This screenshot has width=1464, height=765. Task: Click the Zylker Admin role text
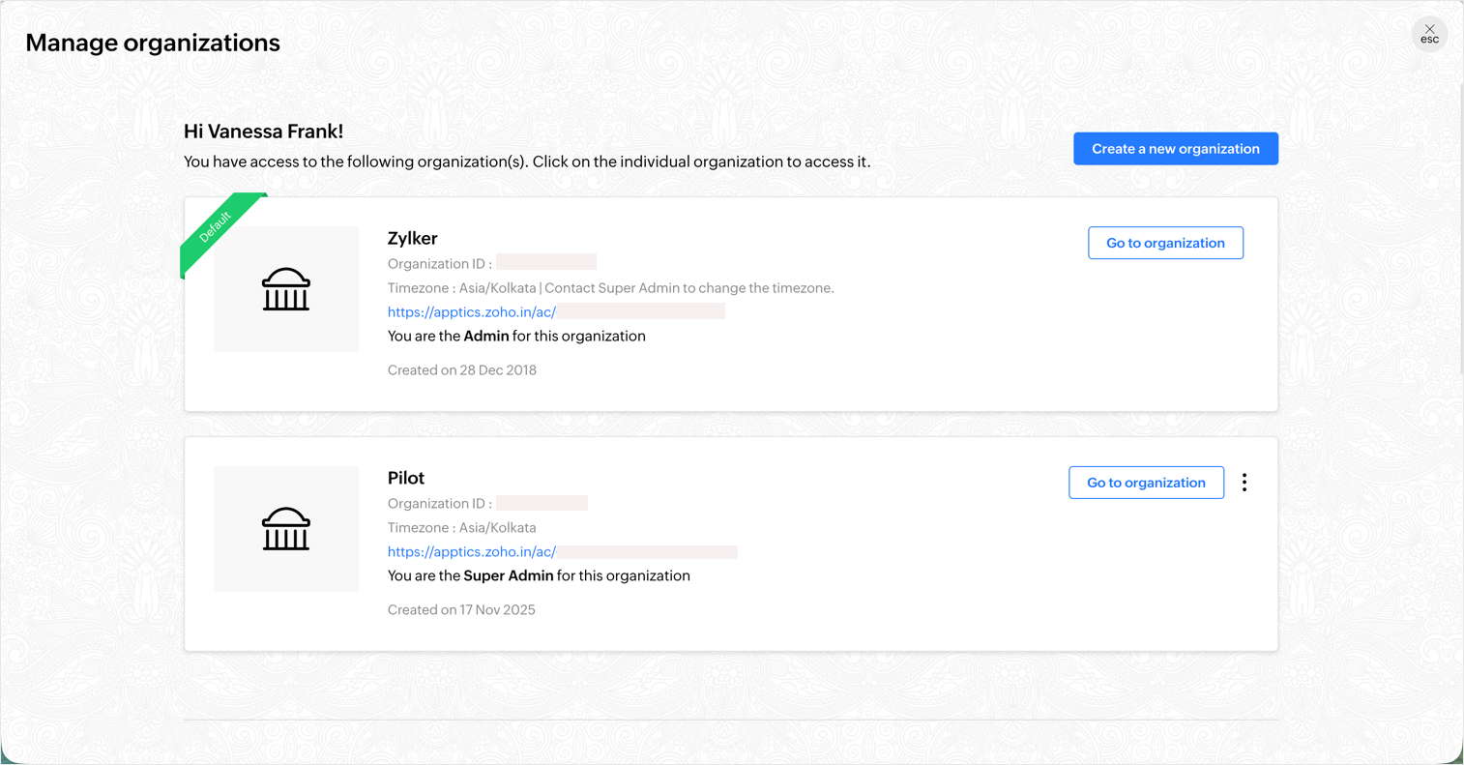486,337
